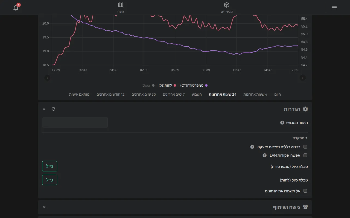
Task: Collapse the מתקדם advanced disclosure
Action: tap(300, 138)
